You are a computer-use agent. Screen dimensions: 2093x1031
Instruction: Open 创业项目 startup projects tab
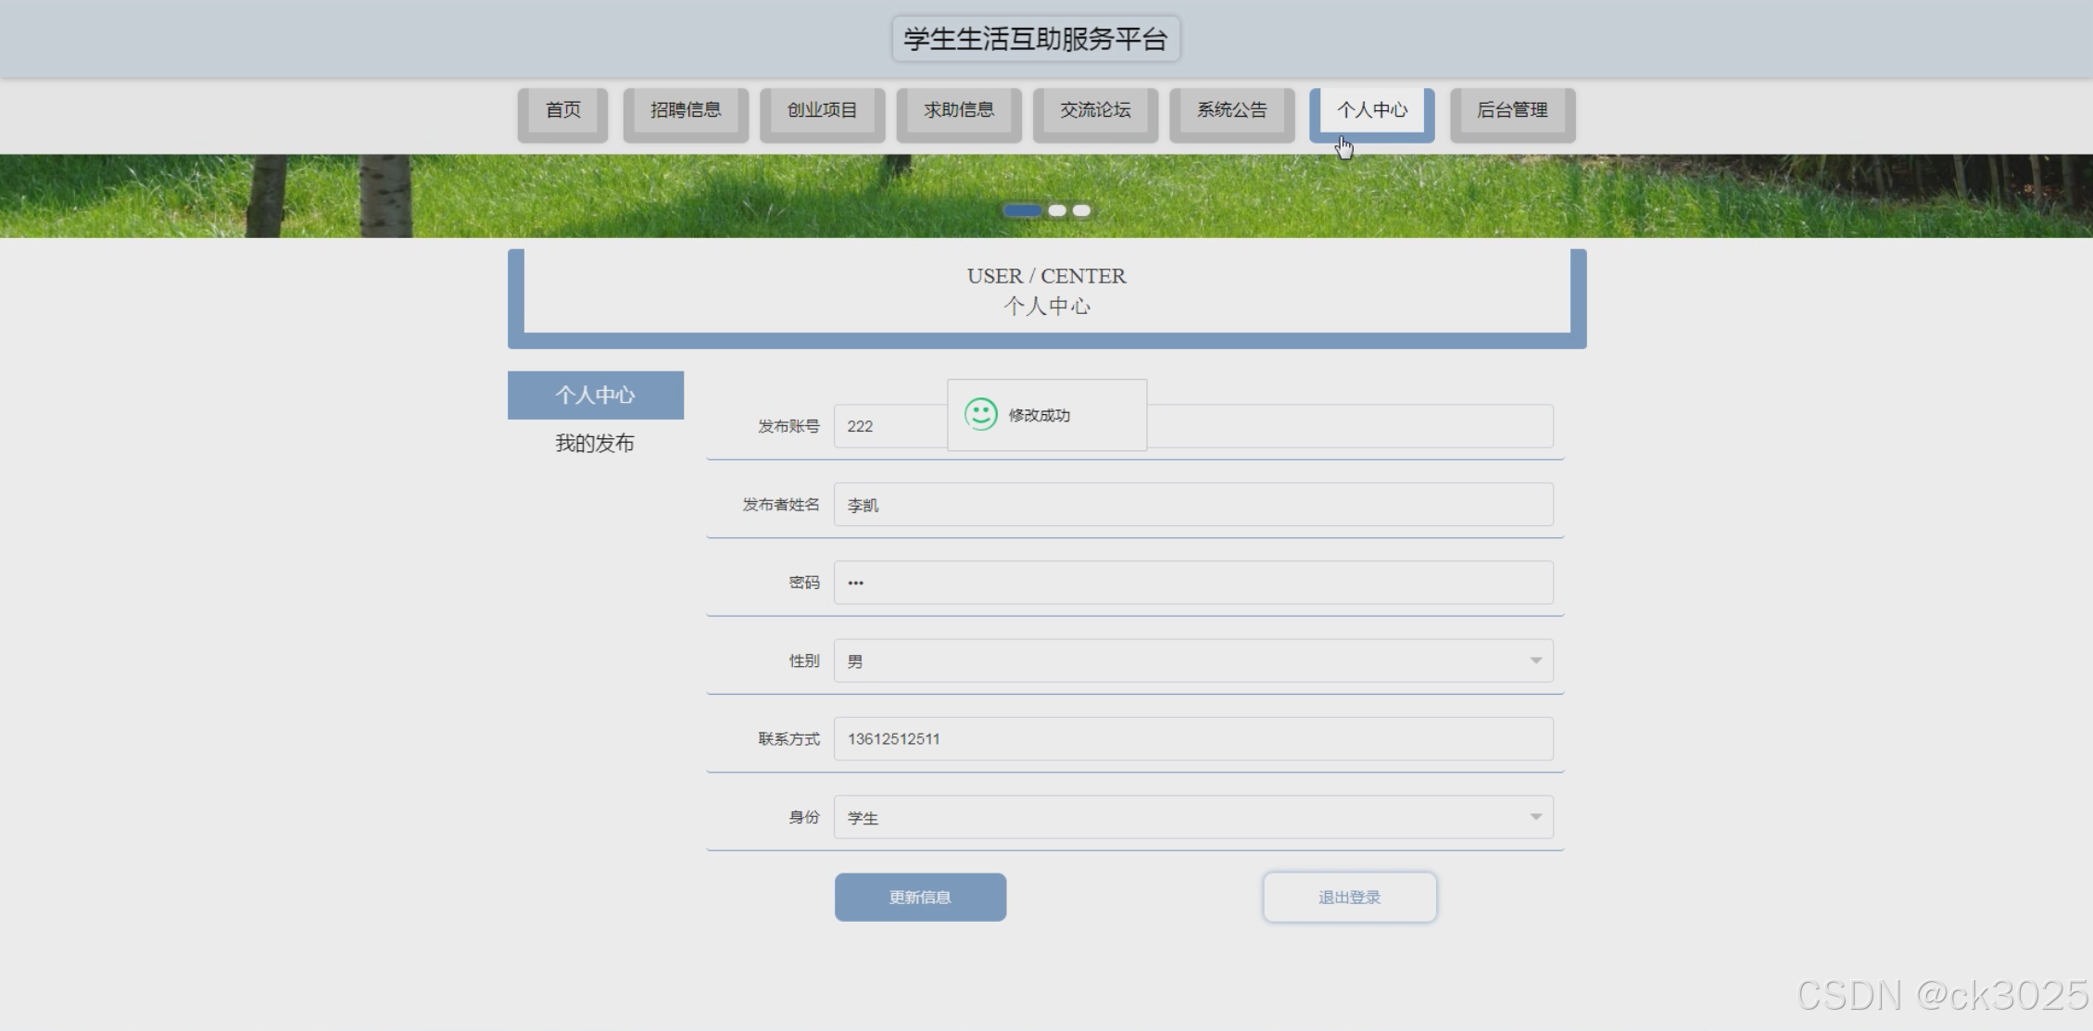pyautogui.click(x=822, y=110)
